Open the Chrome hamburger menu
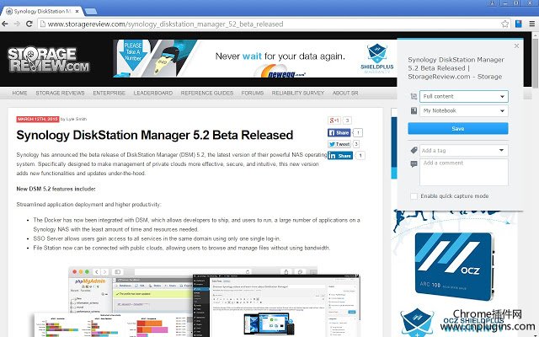The image size is (539, 337). pyautogui.click(x=531, y=24)
